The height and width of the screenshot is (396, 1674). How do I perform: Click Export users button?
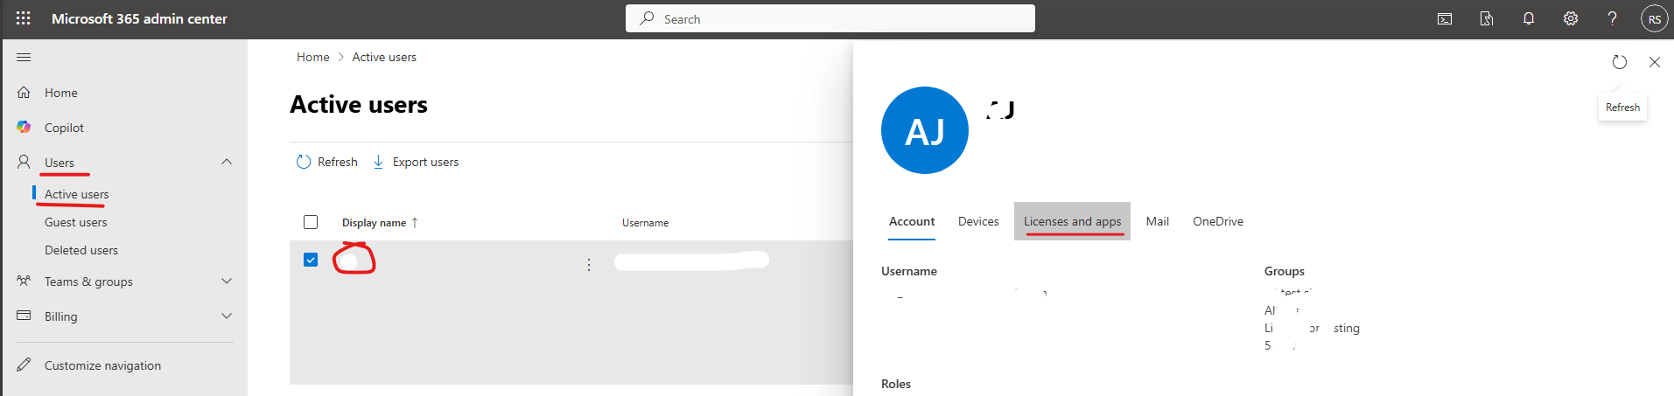[x=416, y=162]
